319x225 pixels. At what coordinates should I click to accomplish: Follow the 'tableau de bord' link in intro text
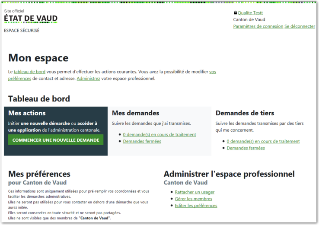pos(29,72)
